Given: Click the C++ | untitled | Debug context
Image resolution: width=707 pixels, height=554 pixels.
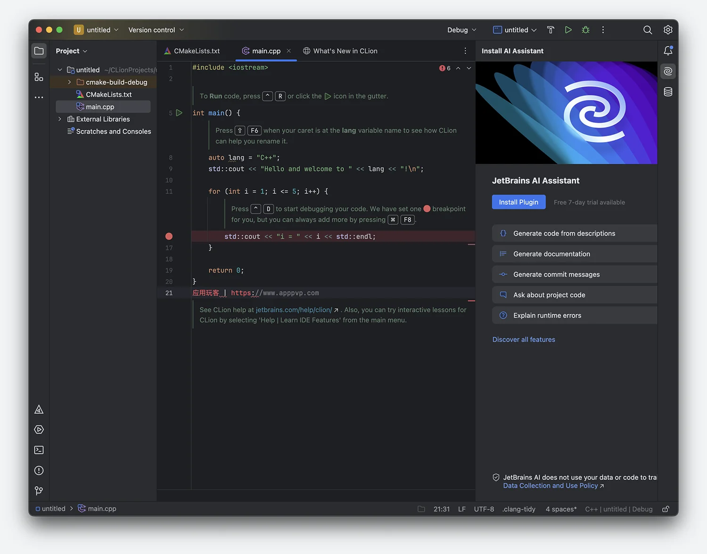Looking at the screenshot, I should (x=619, y=509).
